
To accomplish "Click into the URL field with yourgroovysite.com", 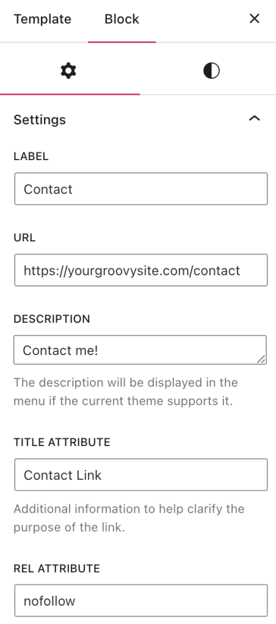I will pos(141,270).
